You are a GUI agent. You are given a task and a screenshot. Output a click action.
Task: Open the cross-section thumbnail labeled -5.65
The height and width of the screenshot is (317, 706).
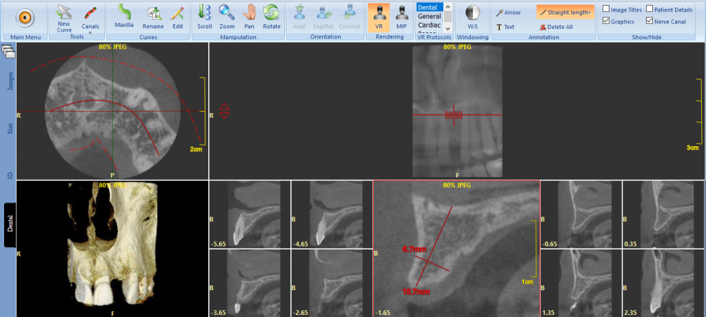tap(250, 214)
